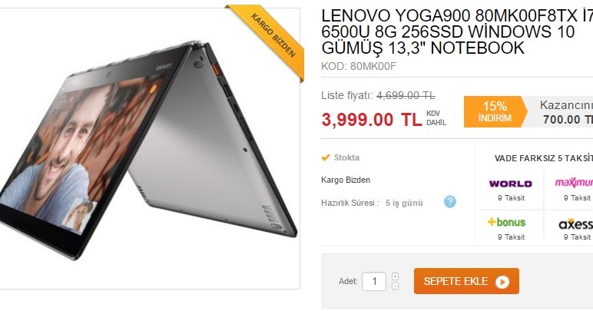Open the Lenovo Yoga900 product title
593x311 pixels.
pyautogui.click(x=457, y=31)
